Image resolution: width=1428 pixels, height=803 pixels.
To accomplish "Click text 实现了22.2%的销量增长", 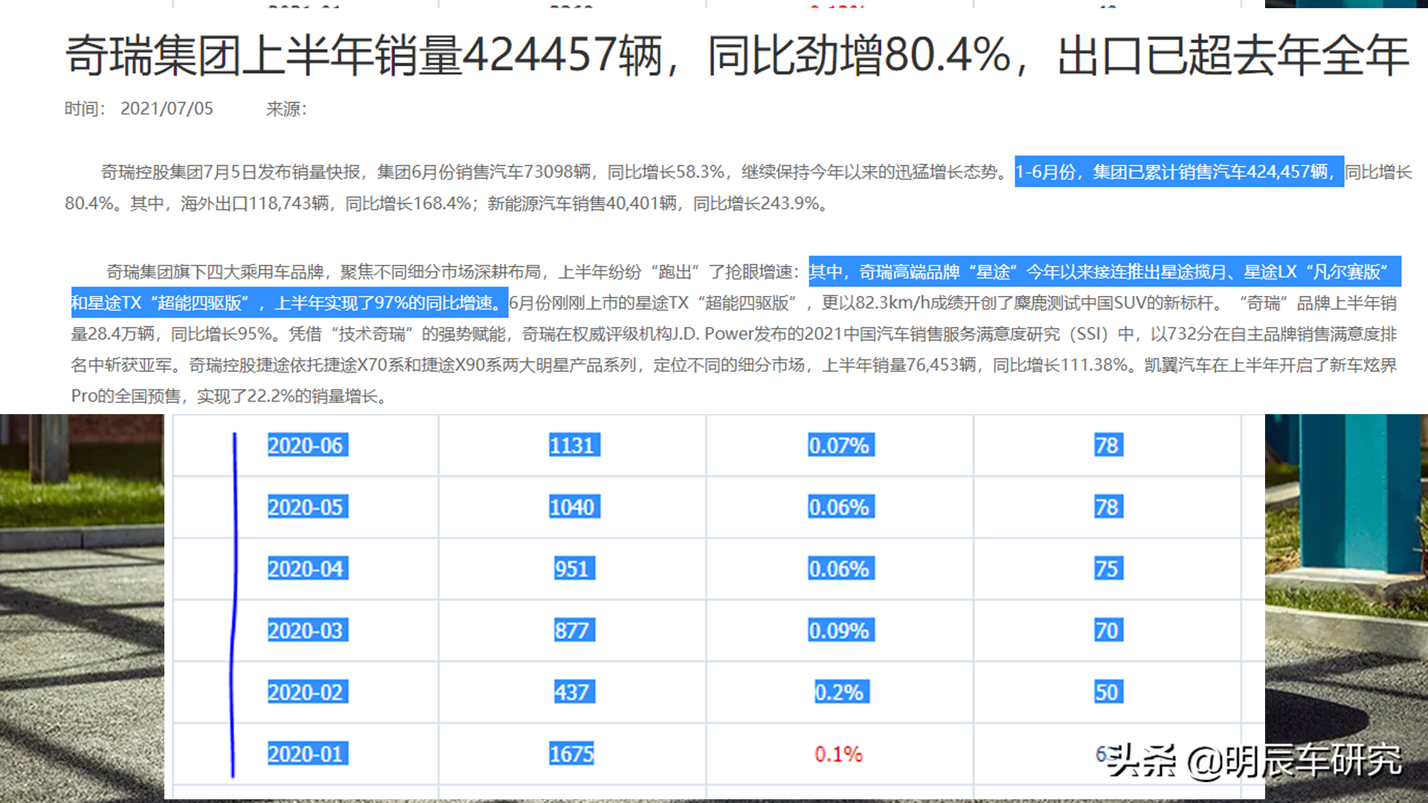I will pos(287,396).
